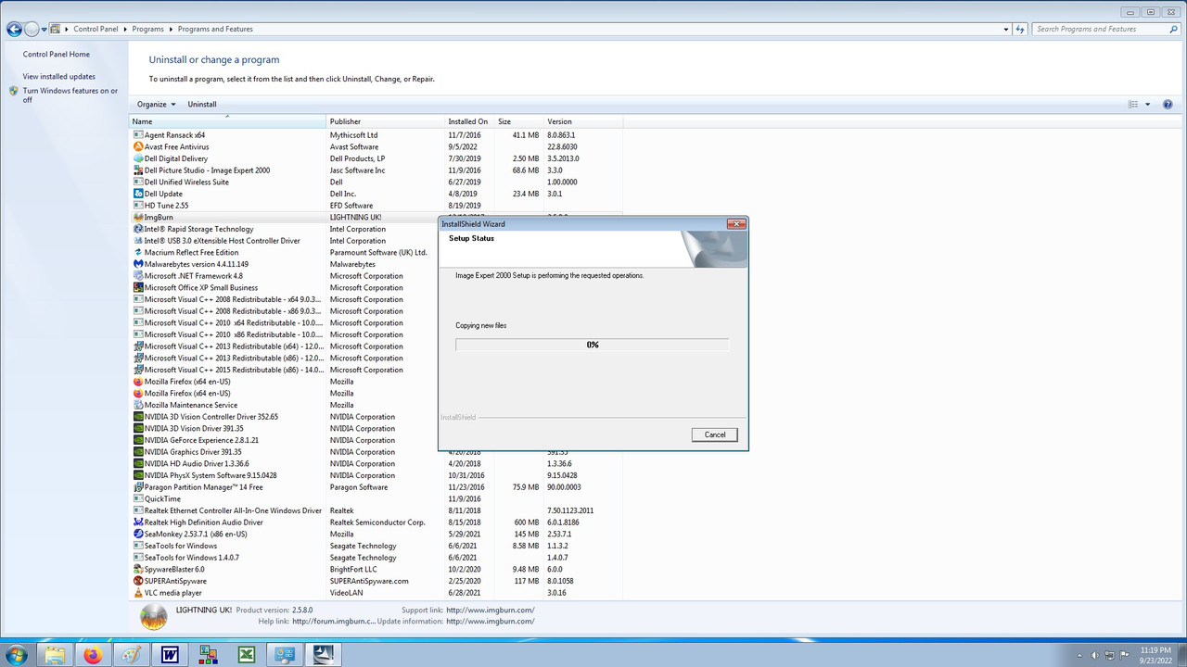The image size is (1187, 667).
Task: Click the ImgBurn program icon in list
Action: point(138,218)
